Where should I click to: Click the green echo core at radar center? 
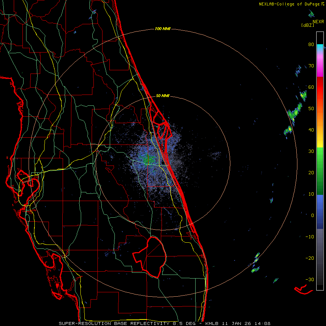148,159
